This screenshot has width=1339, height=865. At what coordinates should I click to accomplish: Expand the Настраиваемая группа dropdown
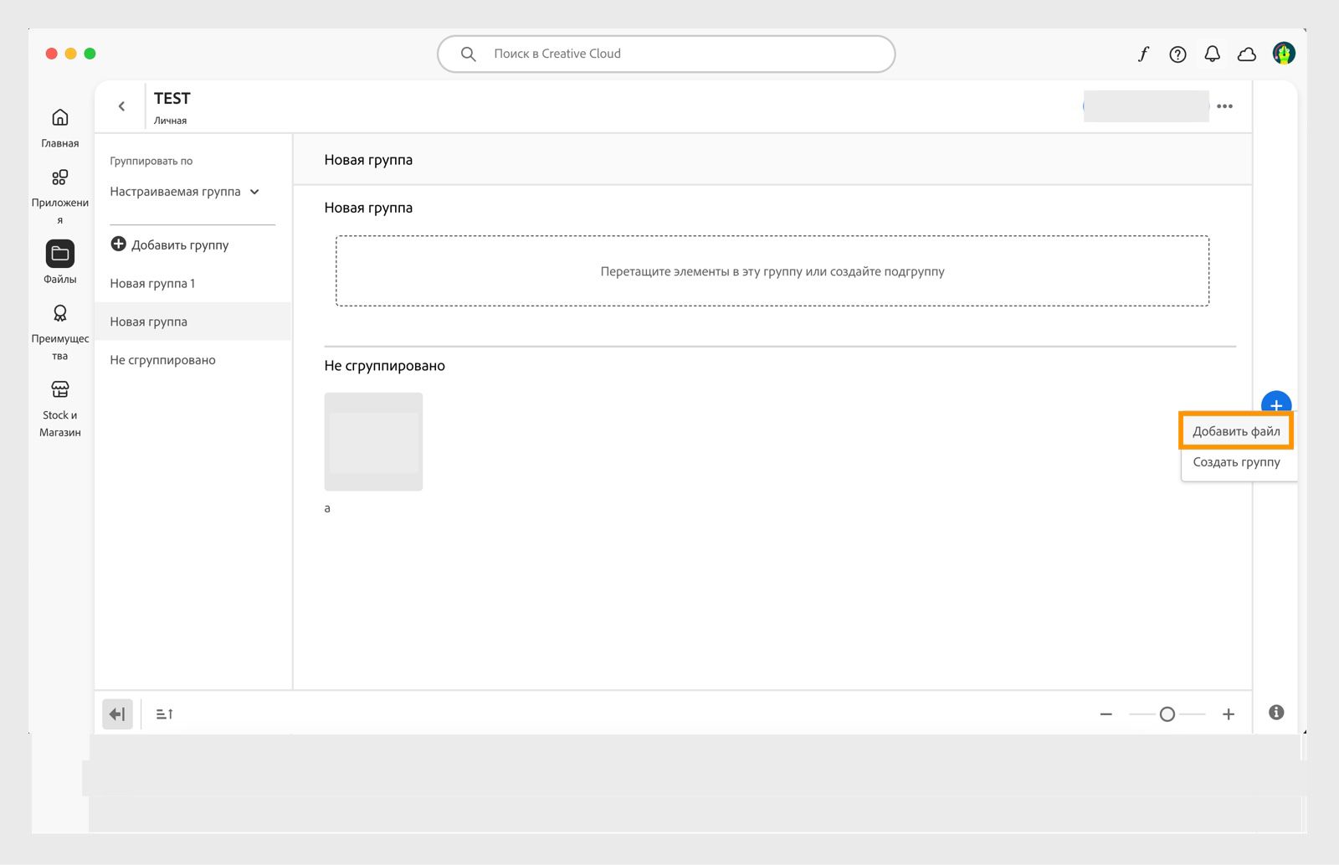tap(185, 192)
